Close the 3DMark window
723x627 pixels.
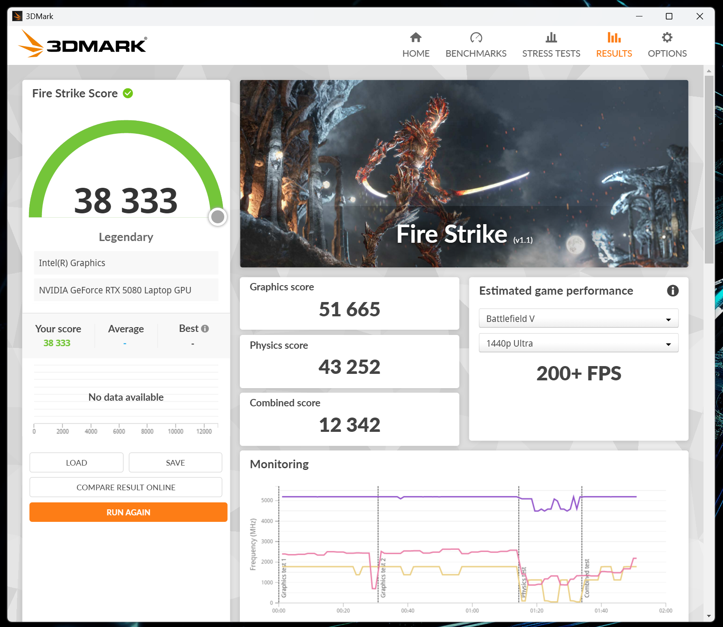tap(700, 16)
